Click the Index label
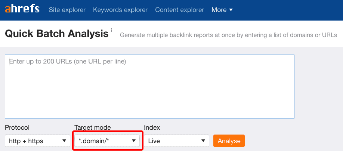The image size is (343, 151). click(x=152, y=127)
